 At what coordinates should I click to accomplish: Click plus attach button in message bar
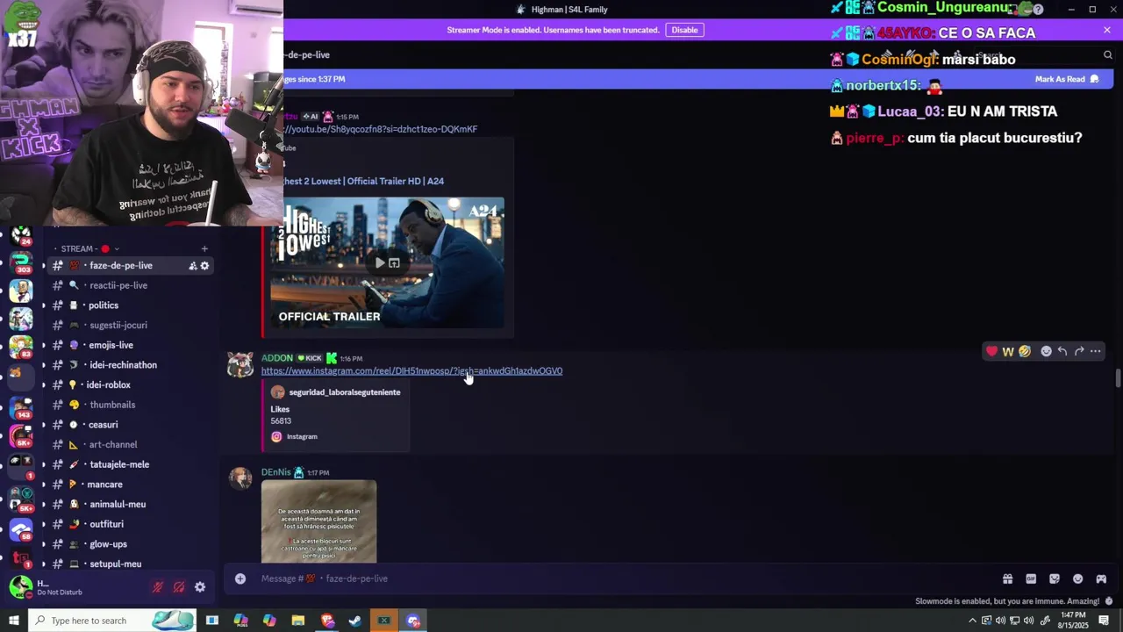click(x=240, y=578)
